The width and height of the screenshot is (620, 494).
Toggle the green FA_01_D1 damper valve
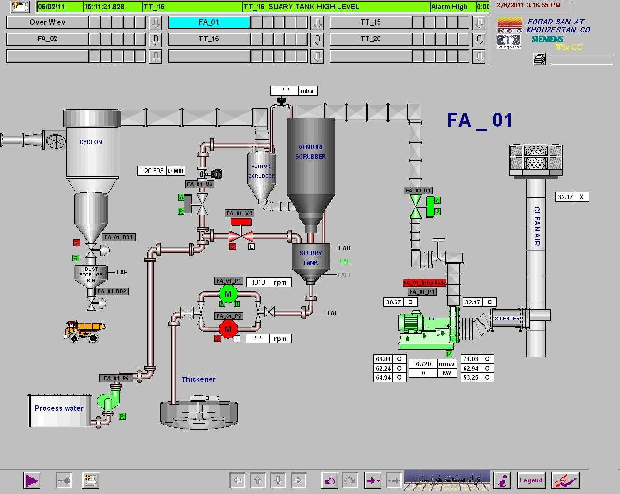point(416,206)
